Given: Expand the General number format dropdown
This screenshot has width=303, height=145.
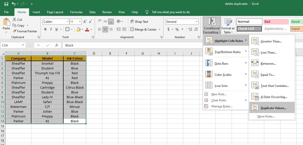Looking at the screenshot, I should pyautogui.click(x=197, y=22).
